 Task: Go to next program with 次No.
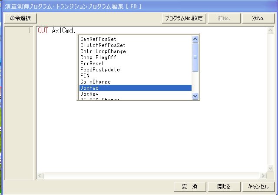point(258,18)
